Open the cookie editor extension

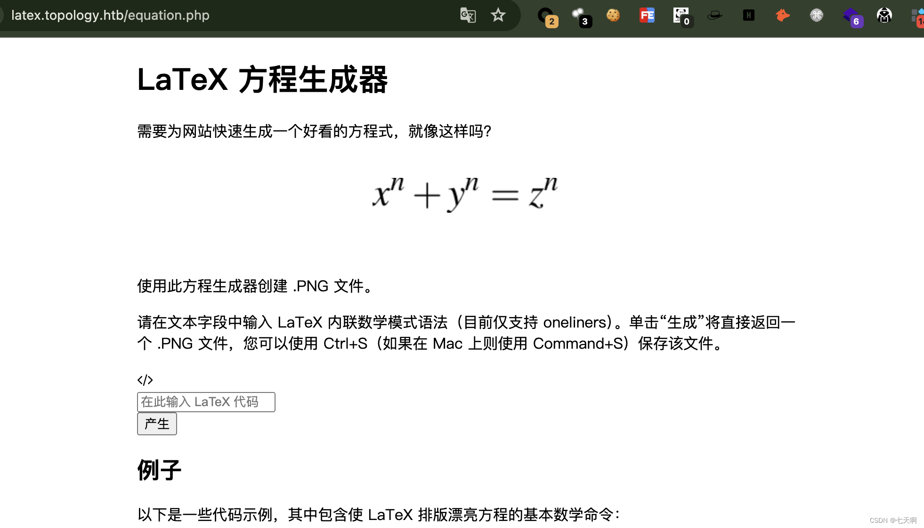click(x=613, y=16)
